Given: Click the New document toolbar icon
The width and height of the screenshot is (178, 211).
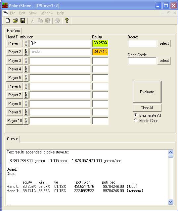Looking at the screenshot, I should (8, 21).
